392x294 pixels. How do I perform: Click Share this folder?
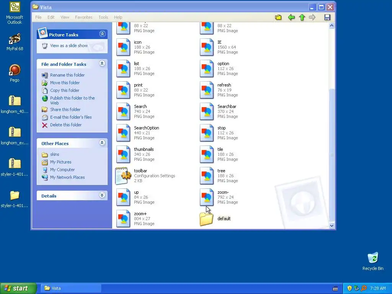(61, 109)
